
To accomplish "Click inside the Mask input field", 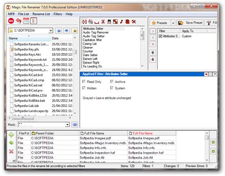I will pyautogui.click(x=42, y=125).
